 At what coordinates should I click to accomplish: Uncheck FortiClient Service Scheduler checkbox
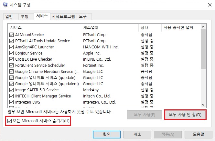11,65
